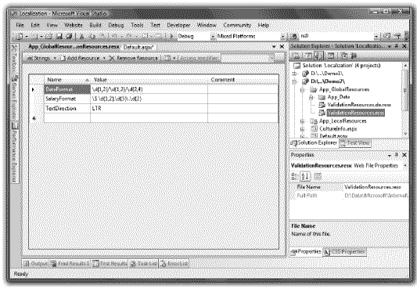The image size is (417, 288).
Task: Click the Open File icon in toolbar
Action: point(49,36)
